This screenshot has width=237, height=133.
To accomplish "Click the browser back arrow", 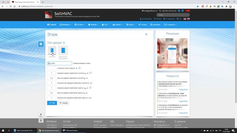I will coord(3,7).
